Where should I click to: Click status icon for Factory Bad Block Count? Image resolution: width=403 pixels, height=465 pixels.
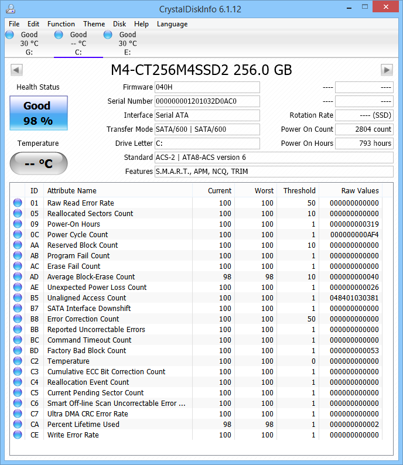18,350
